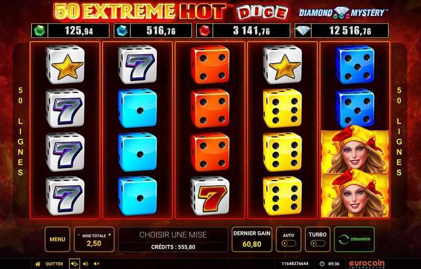Select the sound with music icon
Viewport: 421px width, 269px height.
[74, 264]
